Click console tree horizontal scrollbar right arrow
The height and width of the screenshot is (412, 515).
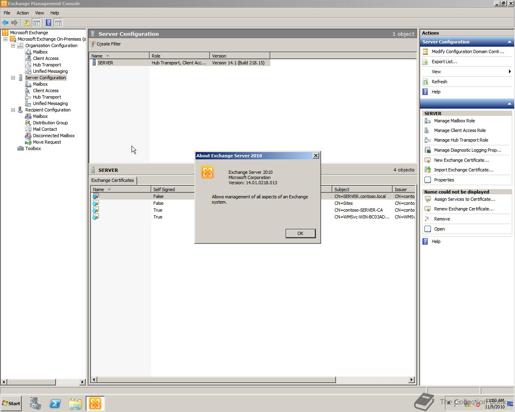coord(82,382)
